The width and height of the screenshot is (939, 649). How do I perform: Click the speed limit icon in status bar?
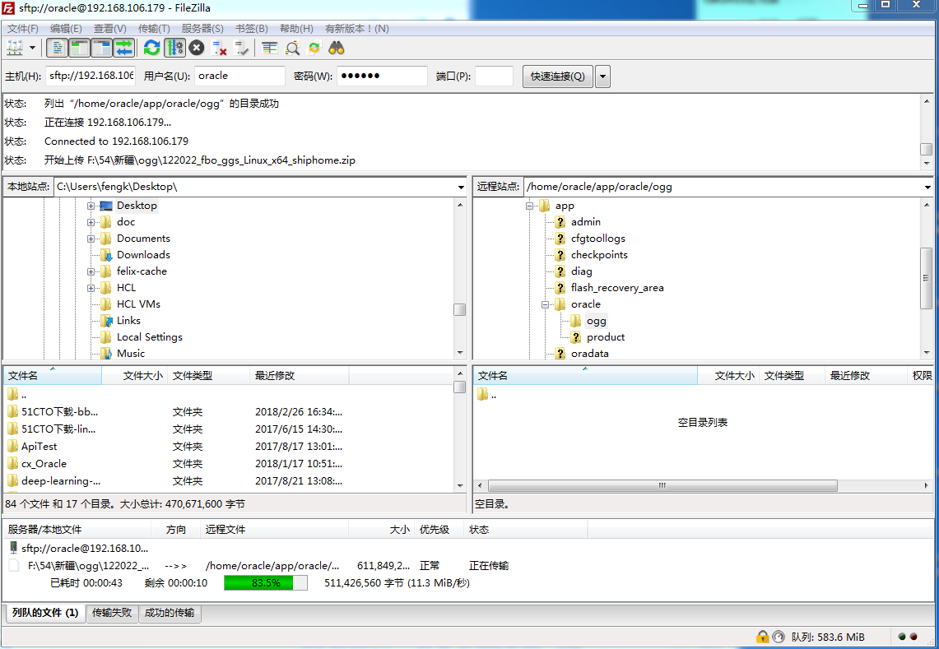(x=779, y=637)
